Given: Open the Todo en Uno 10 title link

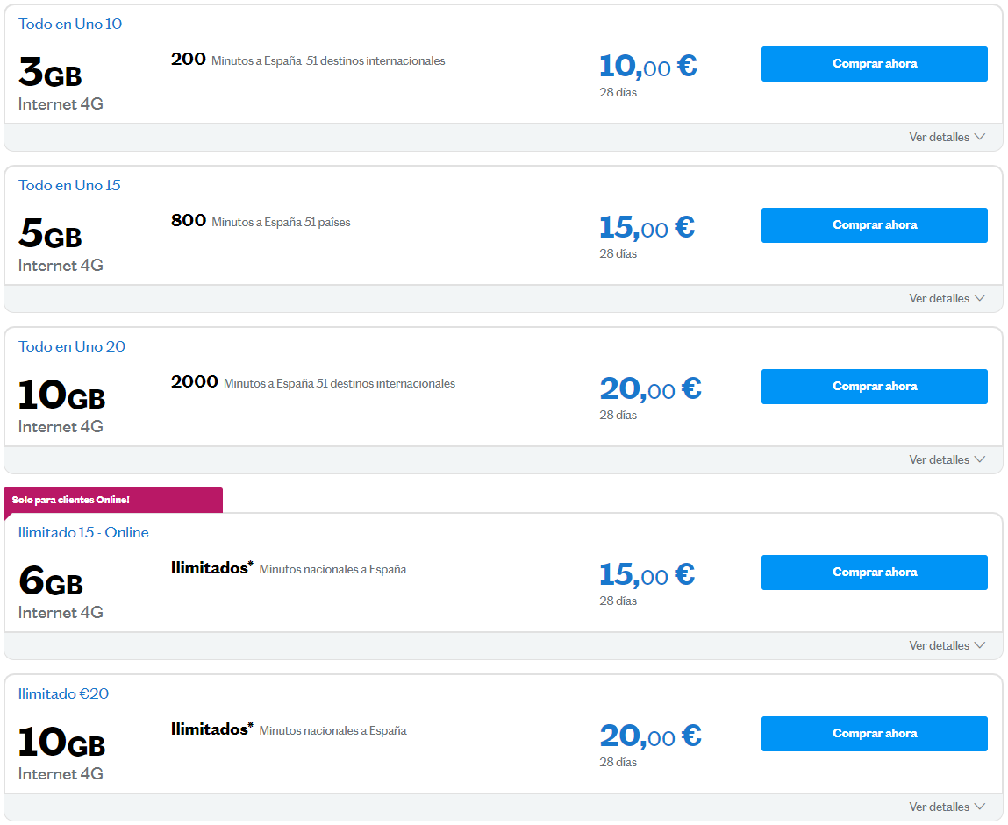Looking at the screenshot, I should pyautogui.click(x=70, y=25).
